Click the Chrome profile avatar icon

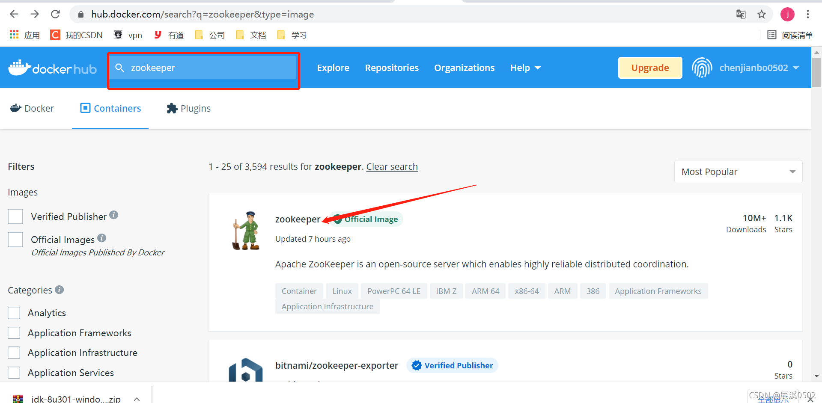point(787,14)
